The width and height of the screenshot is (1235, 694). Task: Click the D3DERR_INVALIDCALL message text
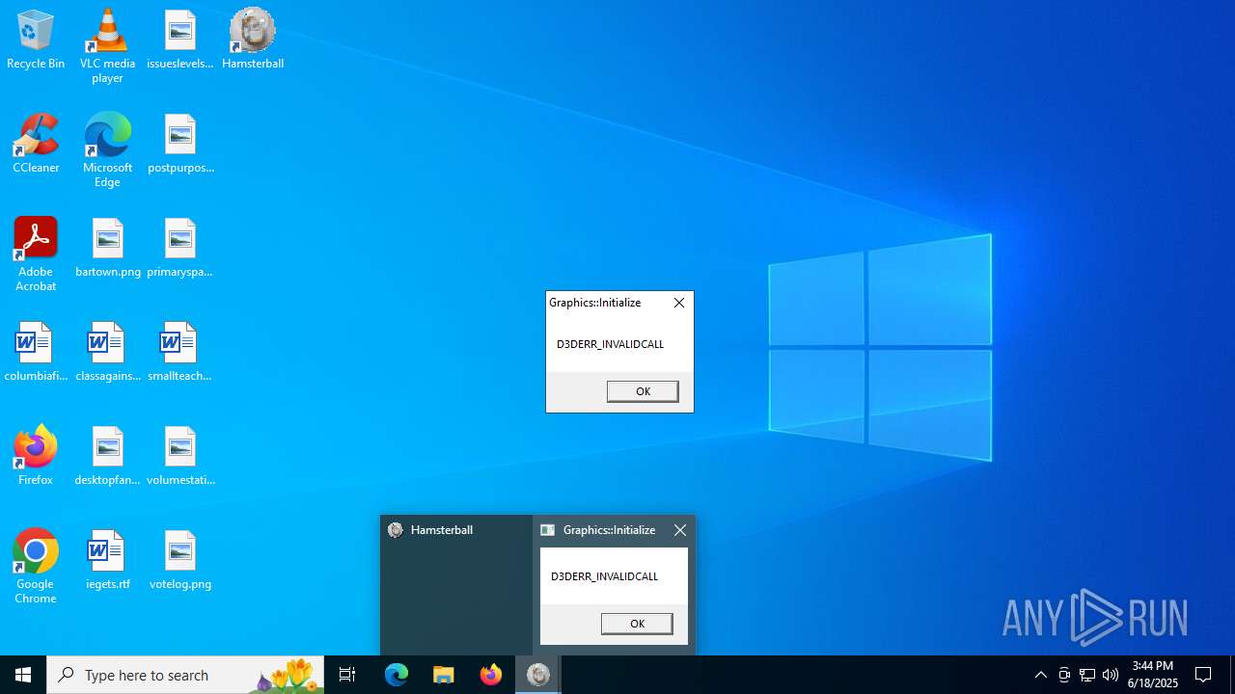[x=610, y=344]
